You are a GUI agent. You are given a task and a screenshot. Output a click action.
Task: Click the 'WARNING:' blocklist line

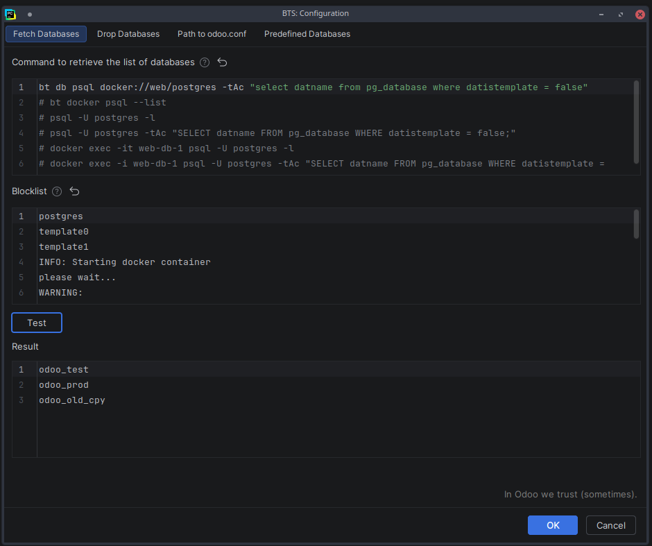click(61, 293)
